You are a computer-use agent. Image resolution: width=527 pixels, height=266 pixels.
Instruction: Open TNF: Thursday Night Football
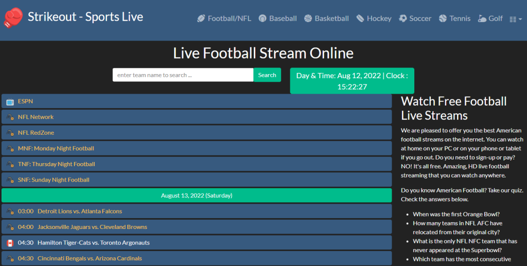tap(57, 164)
